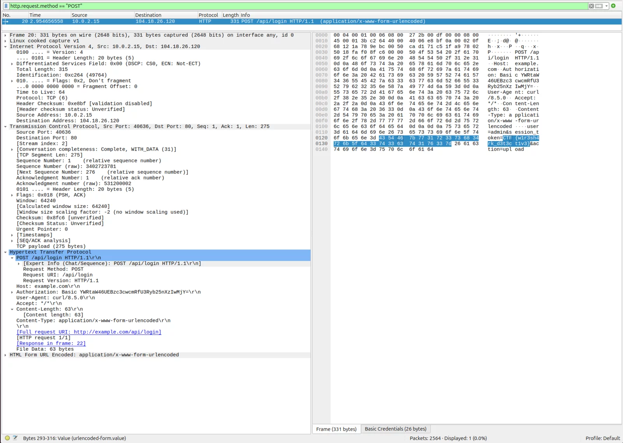623x443 pixels.
Task: Collapse the Internet Protocol Version 4 section
Action: coord(5,47)
